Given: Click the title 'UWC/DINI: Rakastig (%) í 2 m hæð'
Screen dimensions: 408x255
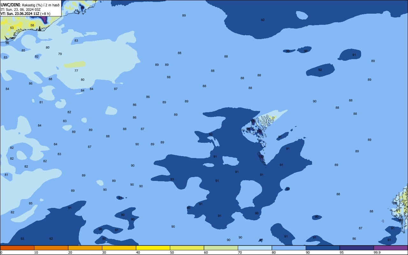Looking at the screenshot, I should click(30, 5).
